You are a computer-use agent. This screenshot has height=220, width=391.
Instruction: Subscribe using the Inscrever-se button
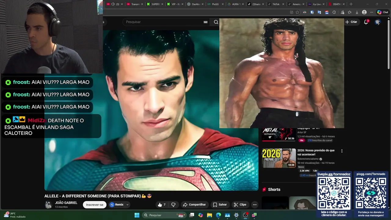click(x=95, y=205)
